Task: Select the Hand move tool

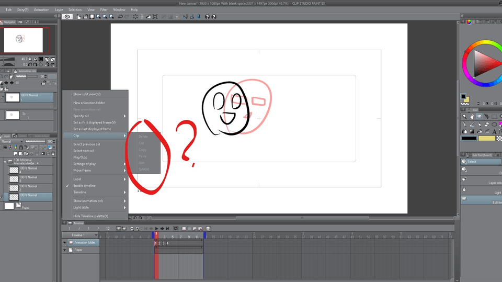Action: coord(472,116)
